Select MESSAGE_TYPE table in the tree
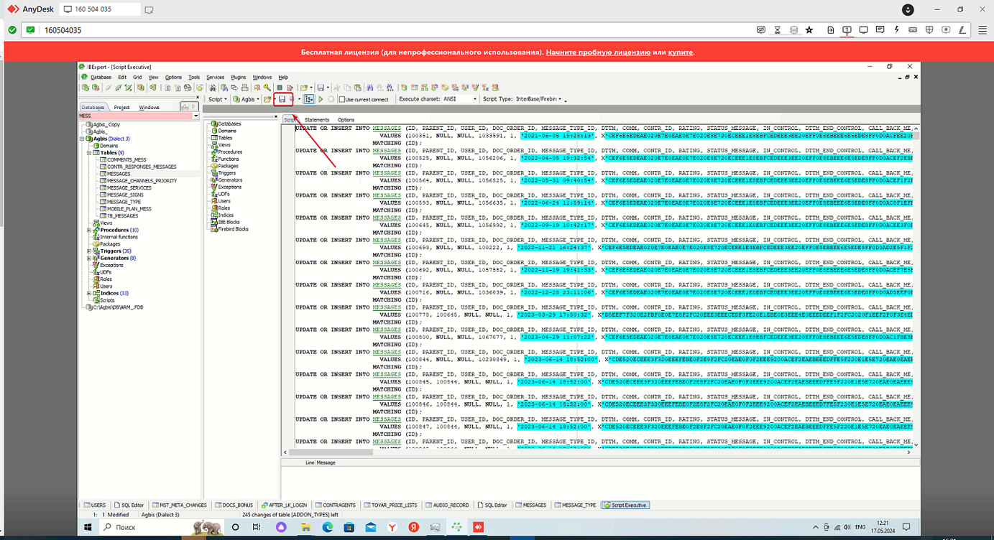 pyautogui.click(x=124, y=202)
